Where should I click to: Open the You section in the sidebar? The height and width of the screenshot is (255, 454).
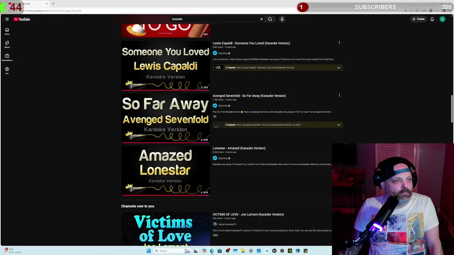(7, 70)
